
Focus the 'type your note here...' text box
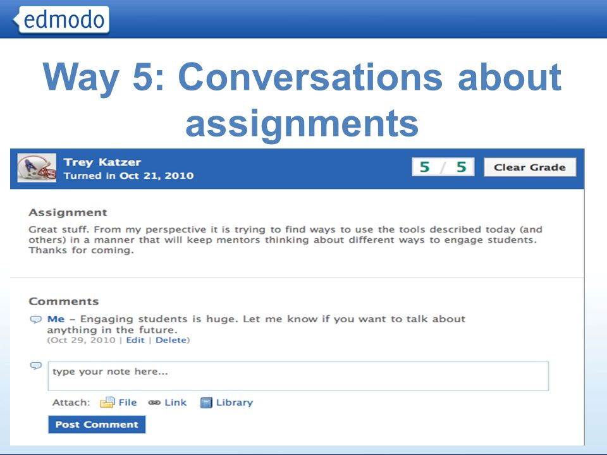click(x=298, y=376)
